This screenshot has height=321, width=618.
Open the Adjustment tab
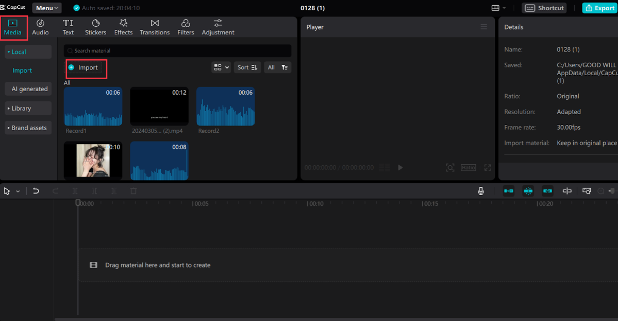[x=218, y=28]
